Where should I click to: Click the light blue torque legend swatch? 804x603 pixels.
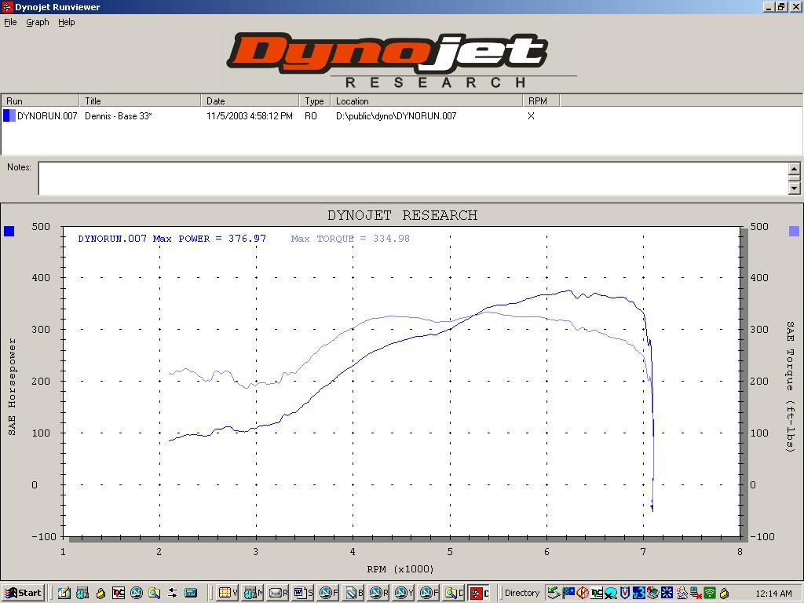tap(794, 232)
